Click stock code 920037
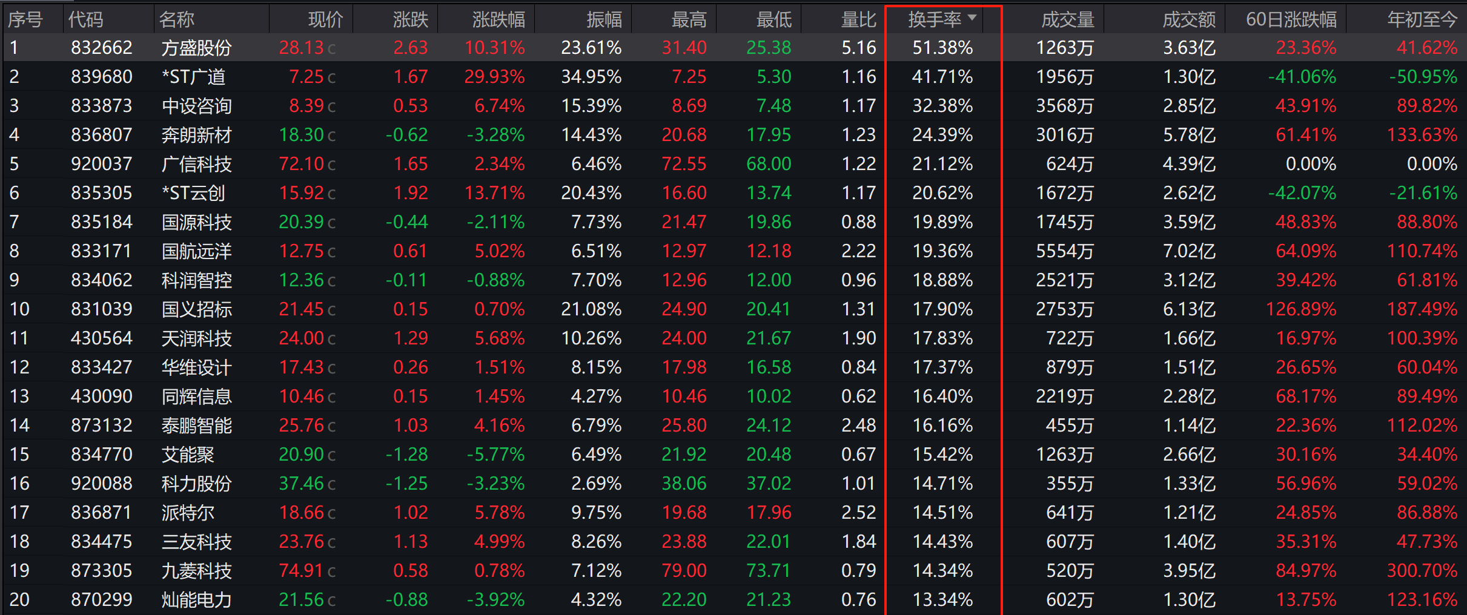 pos(102,164)
